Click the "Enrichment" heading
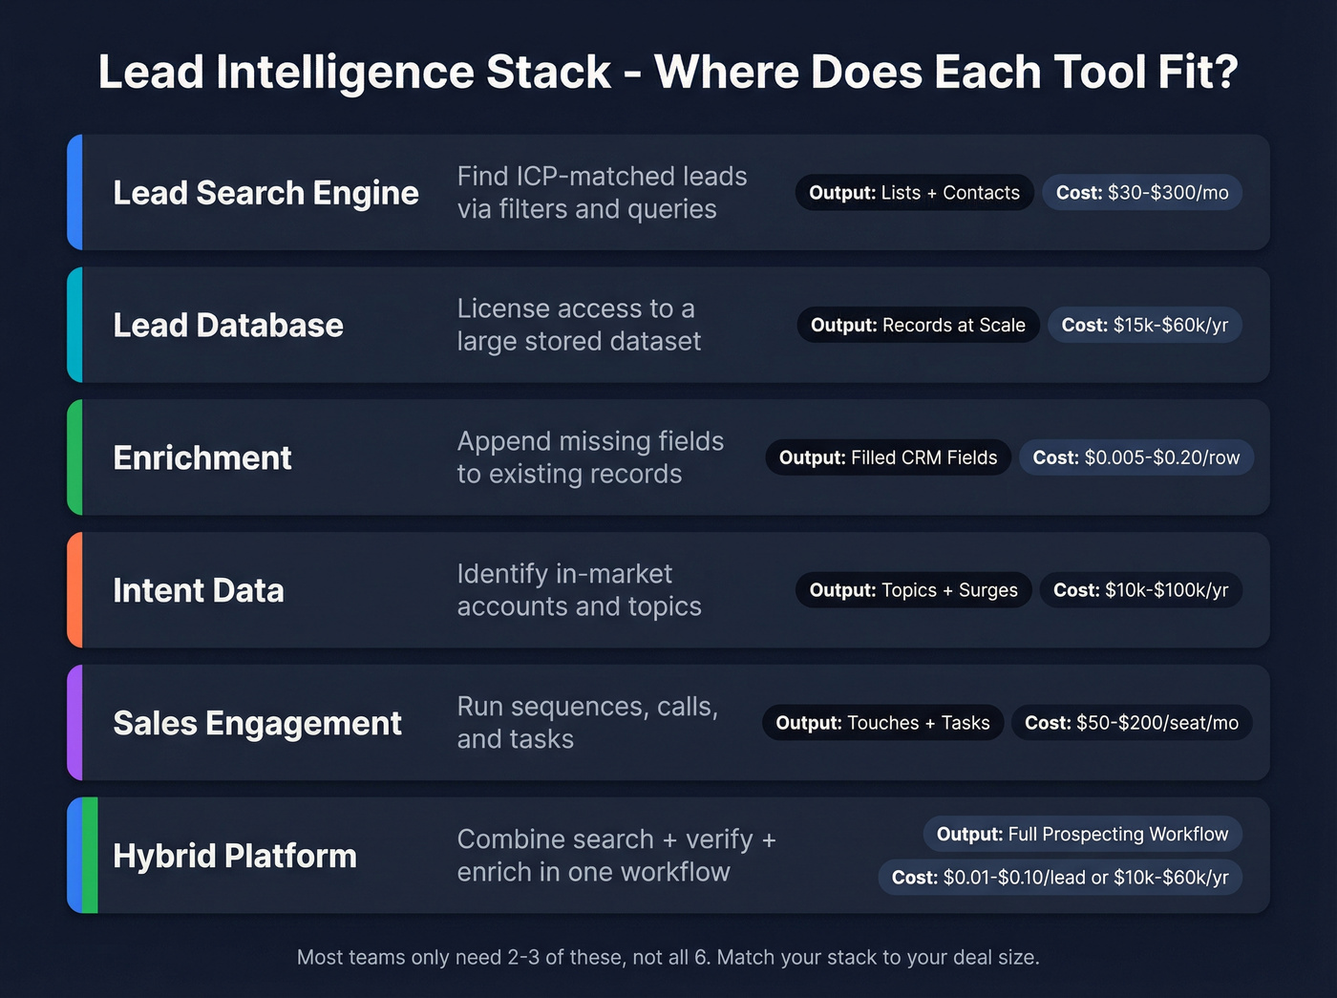Image resolution: width=1337 pixels, height=998 pixels. [202, 457]
